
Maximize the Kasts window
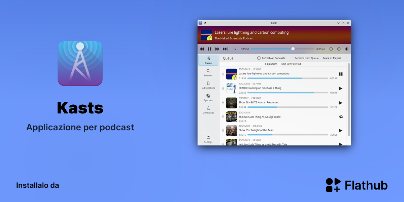[343, 23]
